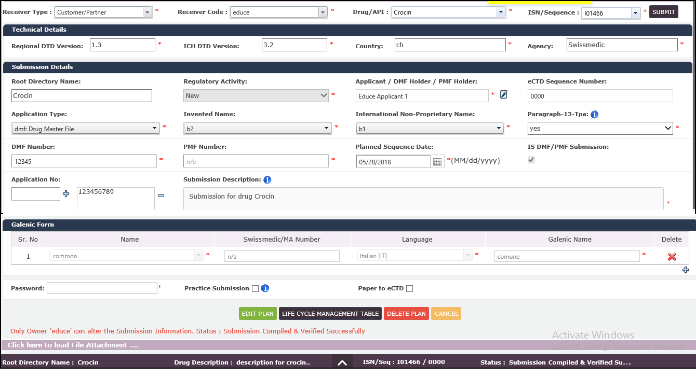Click the Submission Description info icon
696x392 pixels.
coord(267,180)
